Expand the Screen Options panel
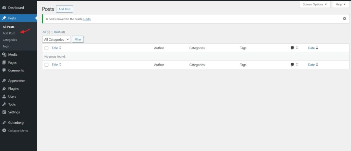Image resolution: width=351 pixels, height=151 pixels. (315, 4)
